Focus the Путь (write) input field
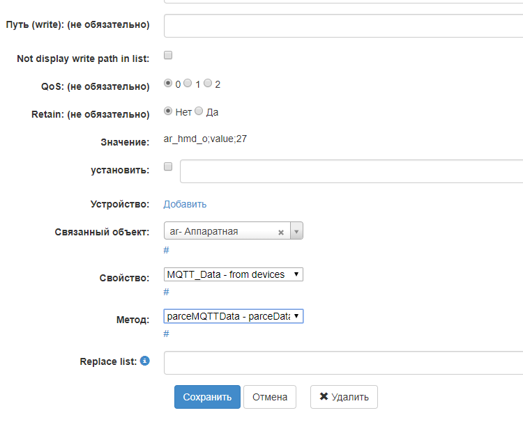This screenshot has width=523, height=422. 344,26
